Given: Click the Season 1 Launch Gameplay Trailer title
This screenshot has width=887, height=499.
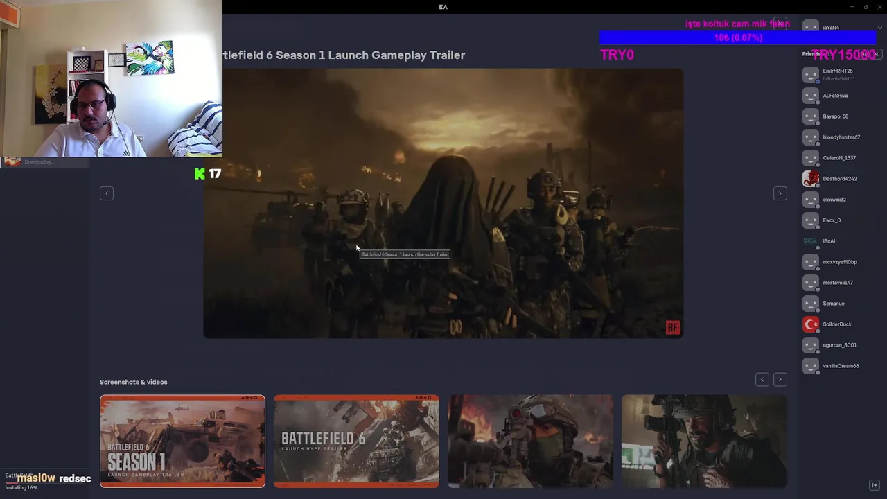Looking at the screenshot, I should click(x=344, y=55).
